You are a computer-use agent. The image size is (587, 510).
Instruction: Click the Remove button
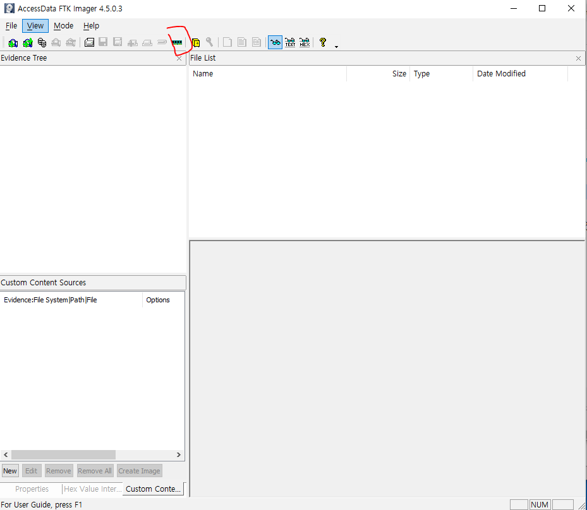pos(58,471)
